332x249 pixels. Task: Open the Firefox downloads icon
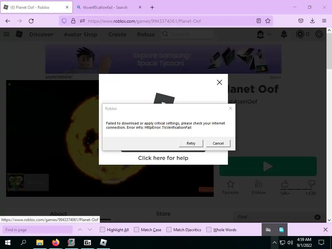coord(312,21)
